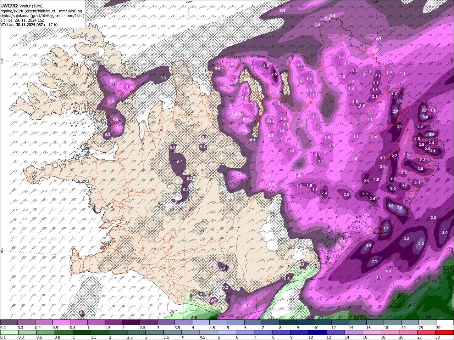This screenshot has width=454, height=340.
Task: Click the 'IT: Fös. 29. 11. 2024 15Z' line
Action: [x=22, y=20]
